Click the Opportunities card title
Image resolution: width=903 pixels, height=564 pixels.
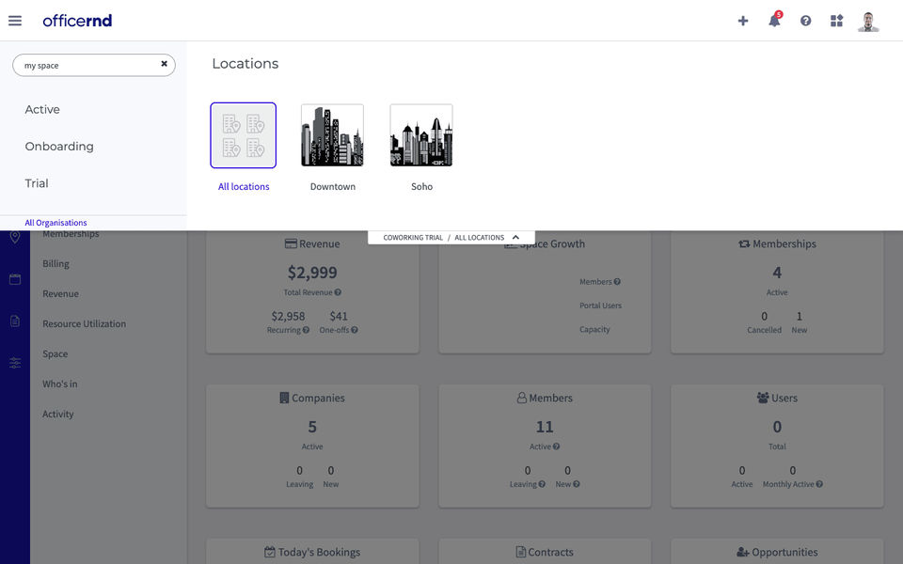(784, 553)
